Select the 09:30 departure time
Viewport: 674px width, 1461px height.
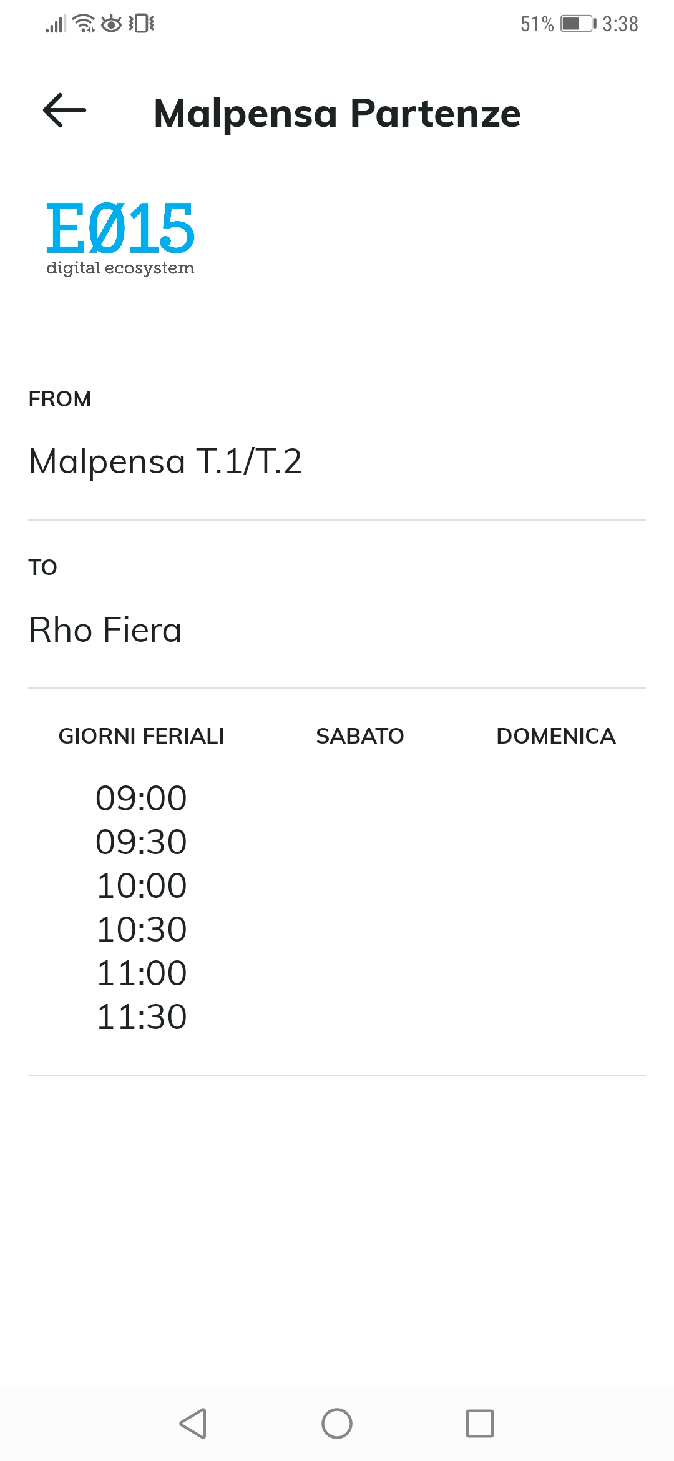[142, 842]
